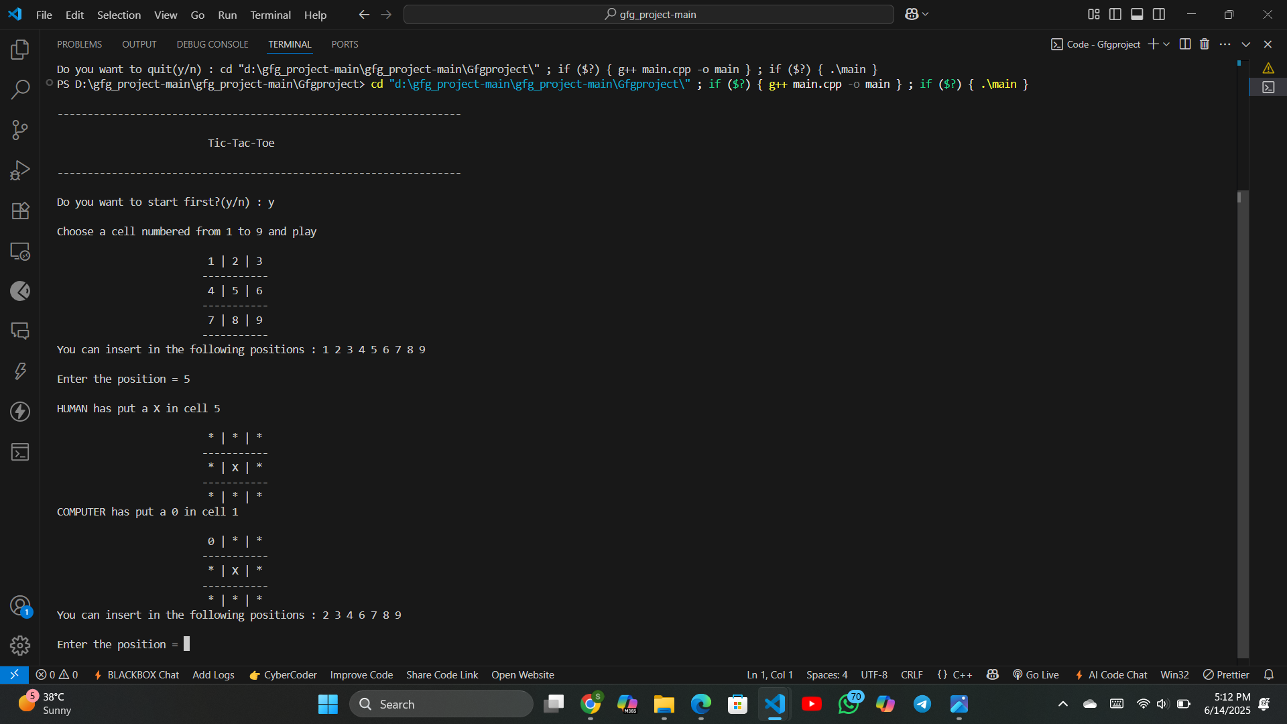Switch to PROBLEMS tab

pos(79,44)
